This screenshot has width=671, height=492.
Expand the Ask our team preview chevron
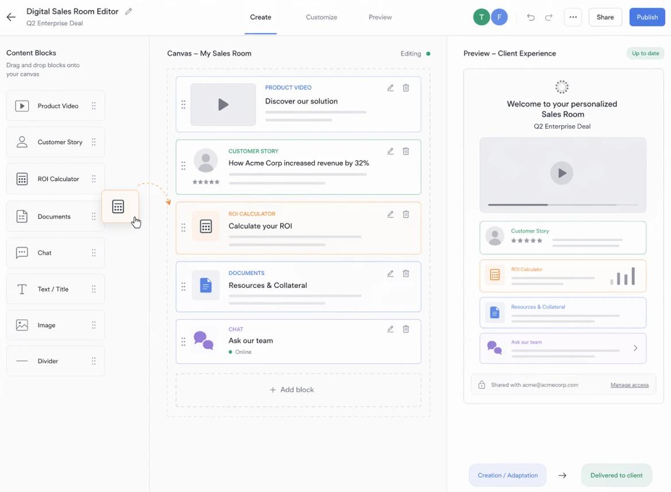click(635, 348)
